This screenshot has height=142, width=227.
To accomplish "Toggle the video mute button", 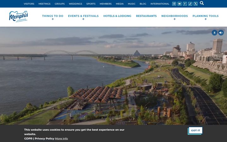I will coord(221,33).
